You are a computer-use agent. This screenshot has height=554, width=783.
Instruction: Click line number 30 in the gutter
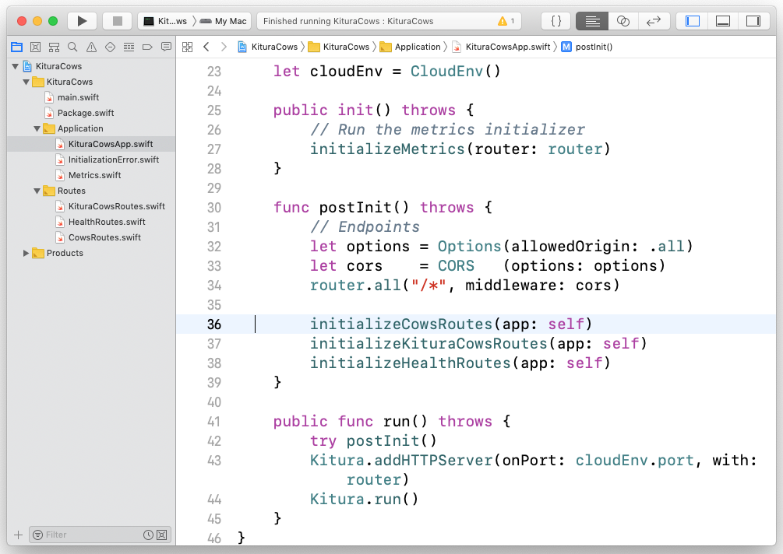coord(214,208)
